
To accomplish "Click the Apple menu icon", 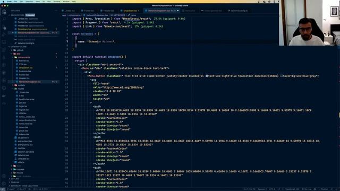I will (x=3, y=1).
